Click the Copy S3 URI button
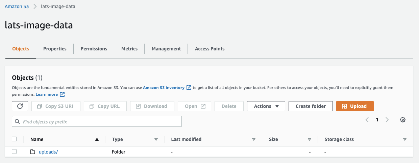 (56, 106)
